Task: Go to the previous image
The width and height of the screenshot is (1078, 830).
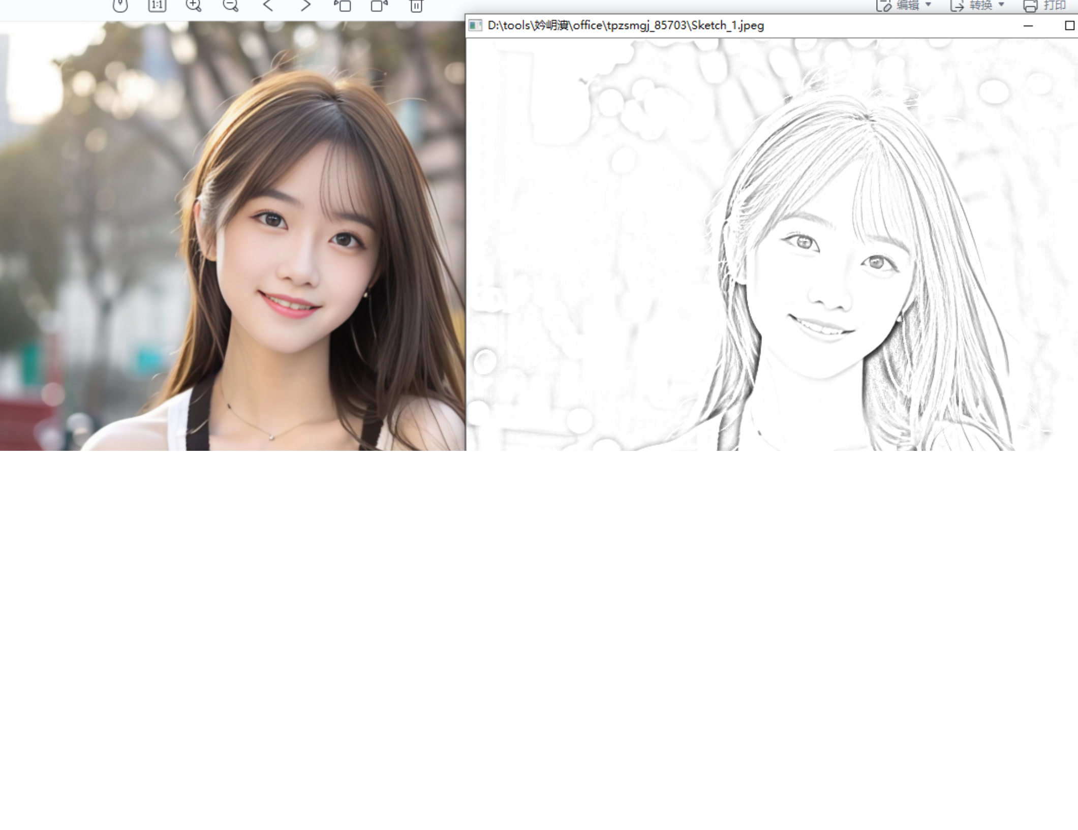Action: coord(268,6)
